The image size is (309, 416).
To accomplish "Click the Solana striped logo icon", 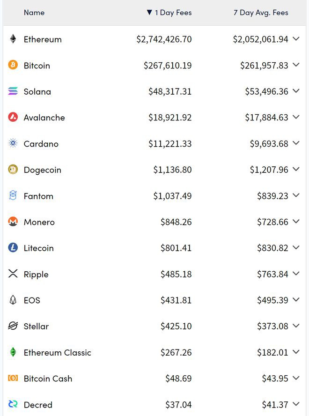I will coord(13,91).
